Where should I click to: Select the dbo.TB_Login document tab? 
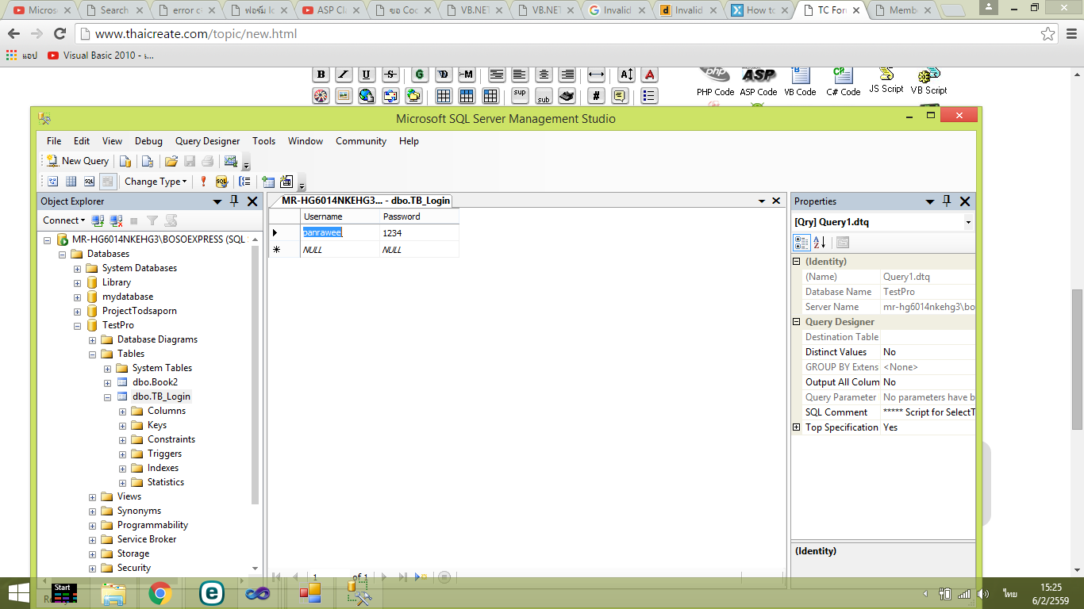[x=366, y=201]
